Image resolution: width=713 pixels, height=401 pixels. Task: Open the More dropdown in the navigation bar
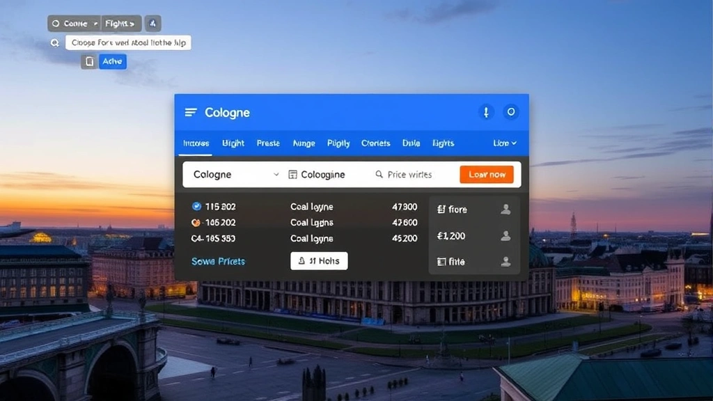503,143
